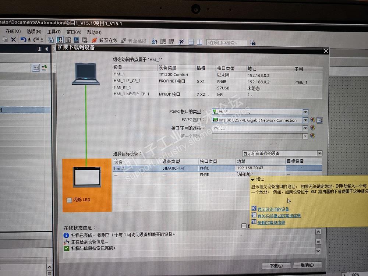The height and width of the screenshot is (276, 368).
Task: Open the PG/PC interface dropdown arrow
Action: click(x=305, y=120)
